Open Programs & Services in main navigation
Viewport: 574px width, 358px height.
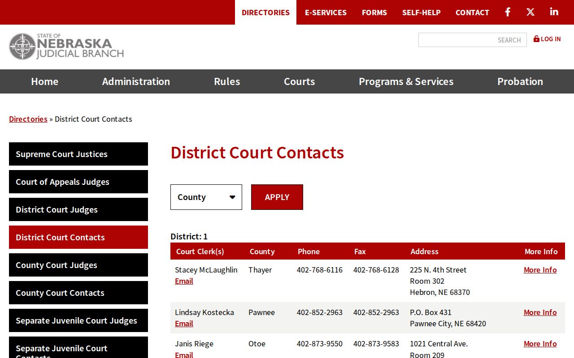(x=406, y=81)
